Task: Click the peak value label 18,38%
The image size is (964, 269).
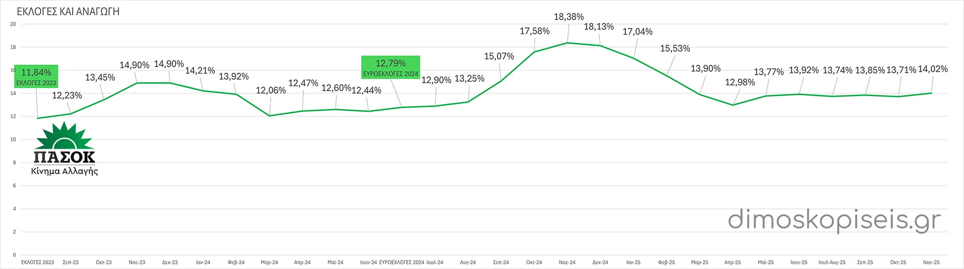Action: (x=568, y=17)
